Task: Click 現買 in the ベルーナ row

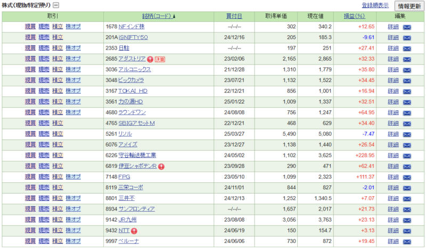Action: tap(30, 241)
